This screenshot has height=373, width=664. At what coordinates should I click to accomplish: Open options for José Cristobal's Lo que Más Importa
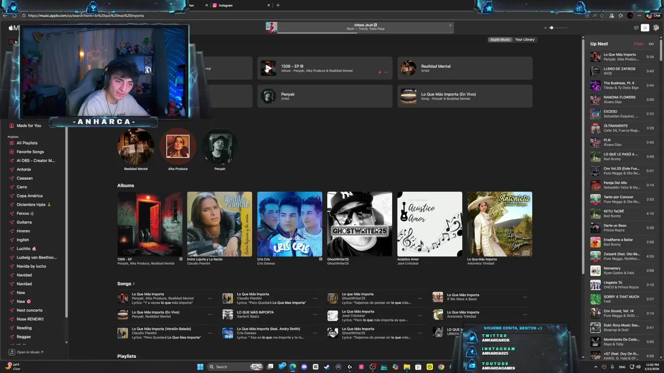(x=420, y=315)
